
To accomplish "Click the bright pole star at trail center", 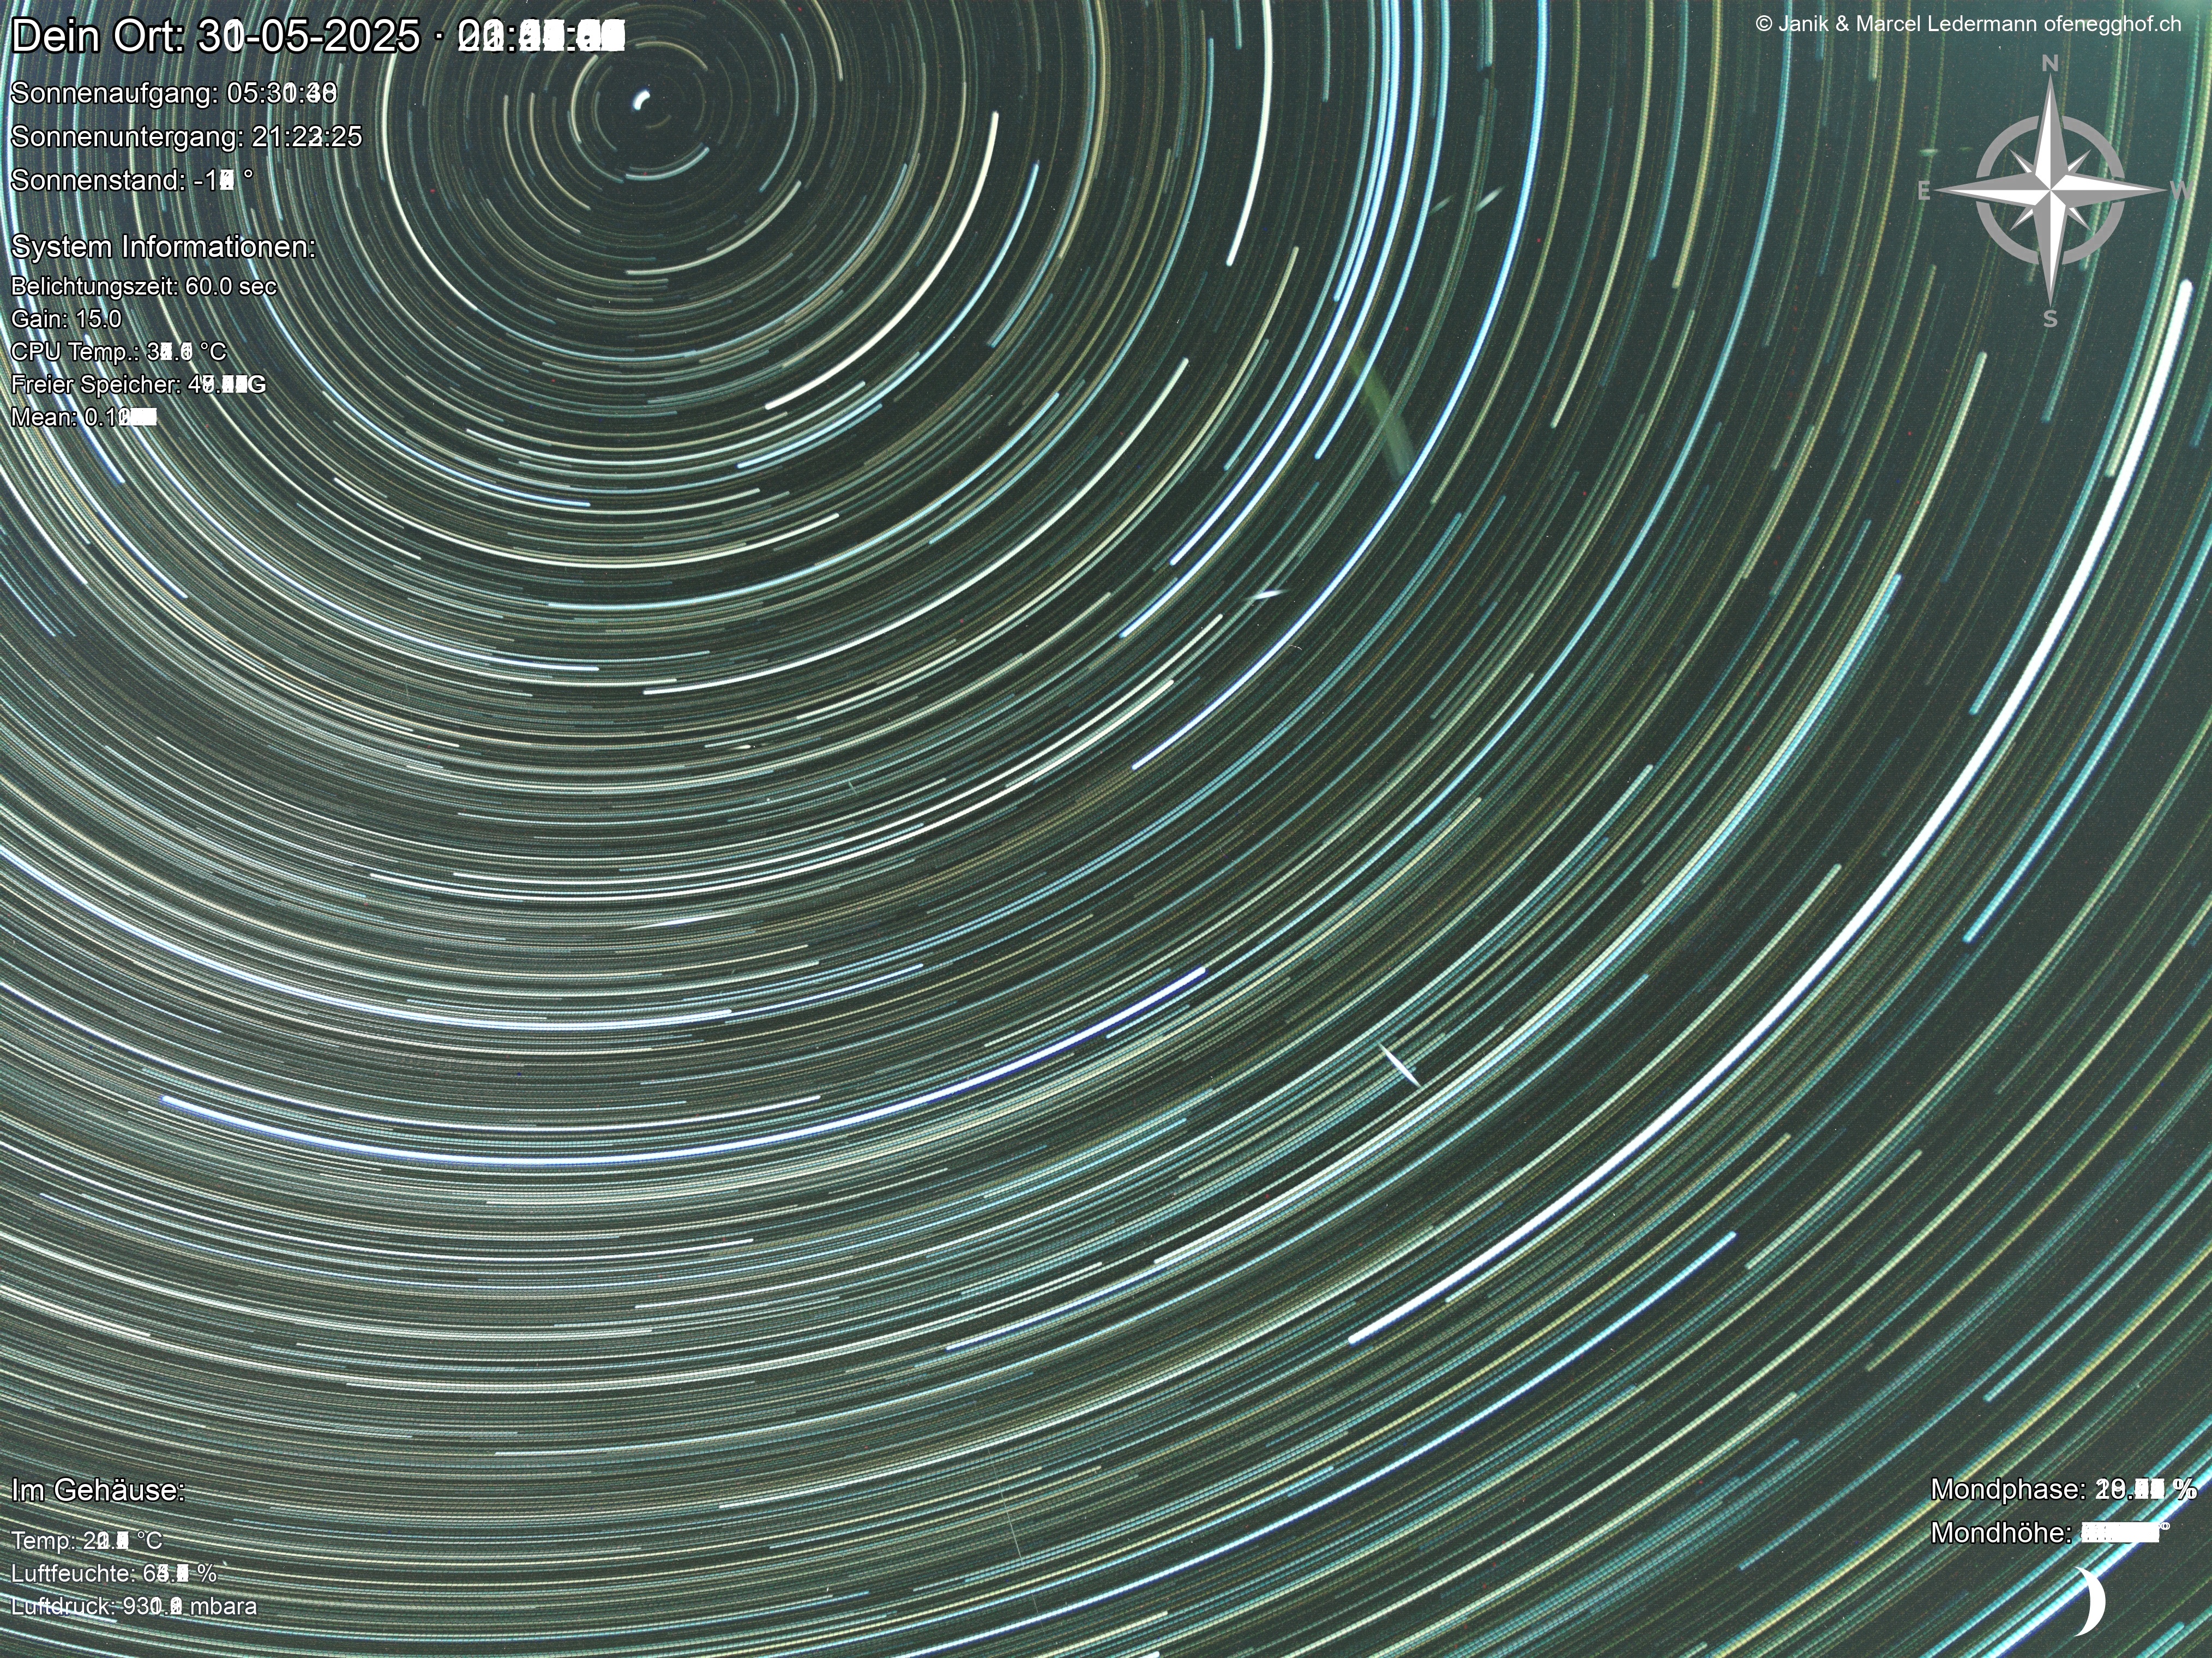I will [x=642, y=99].
